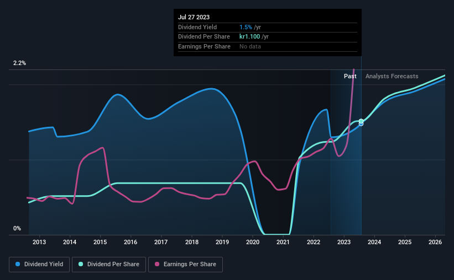
Task: Select the 2024 x-axis year label
Action: [x=374, y=242]
